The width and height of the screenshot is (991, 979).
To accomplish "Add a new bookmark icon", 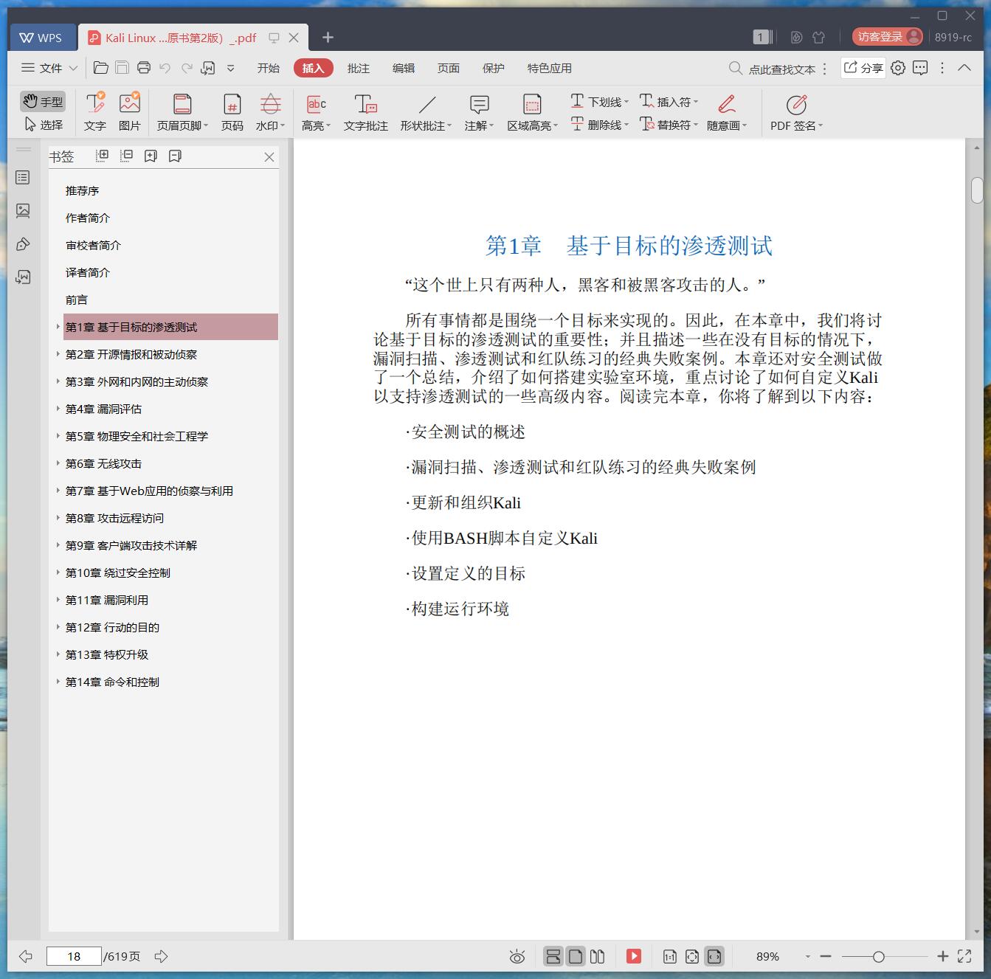I will [x=151, y=156].
